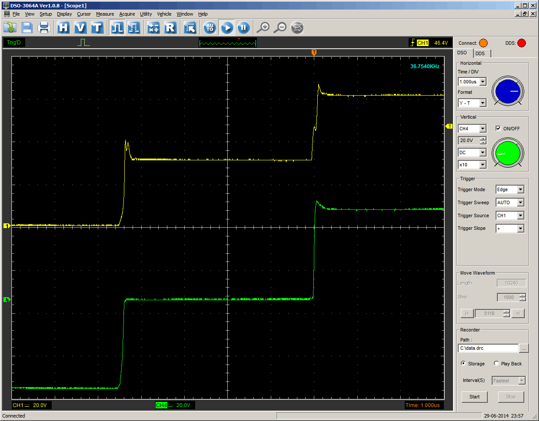Click the Pause button in toolbar

pos(243,28)
